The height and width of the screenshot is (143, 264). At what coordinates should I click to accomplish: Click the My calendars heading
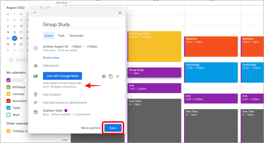pos(16,73)
